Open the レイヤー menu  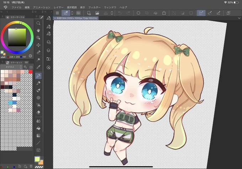pos(59,7)
